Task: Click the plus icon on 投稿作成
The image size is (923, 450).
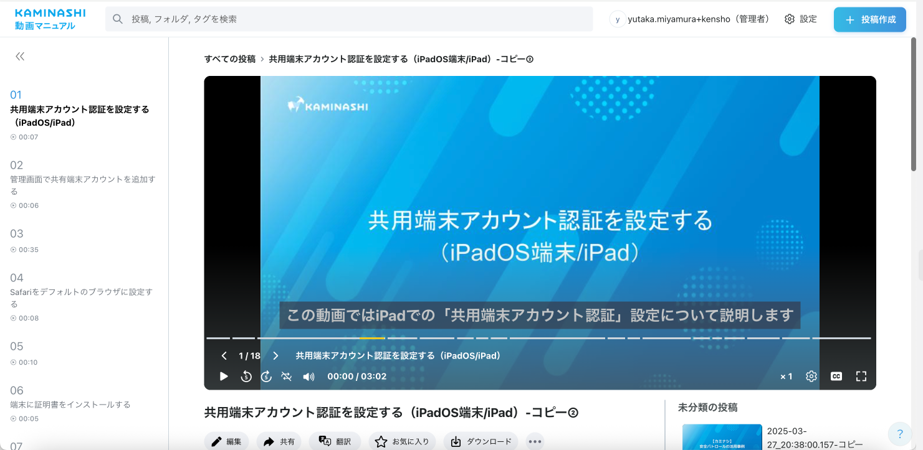Action: point(849,20)
